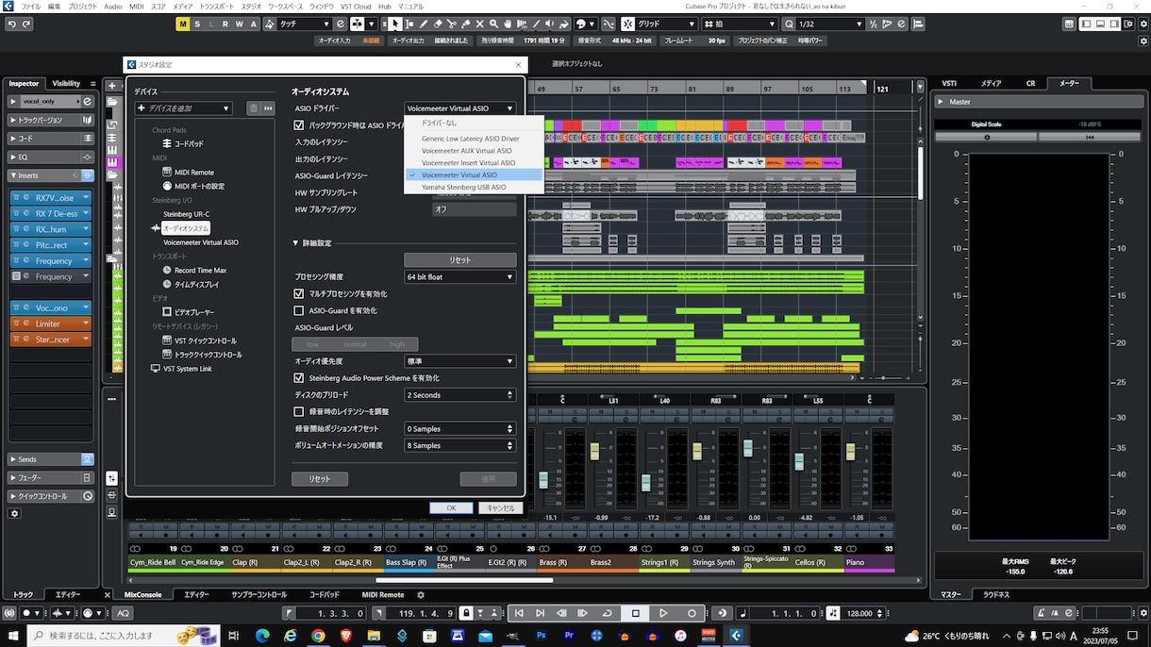
Task: Switch to the Visibility tab
Action: (x=66, y=84)
